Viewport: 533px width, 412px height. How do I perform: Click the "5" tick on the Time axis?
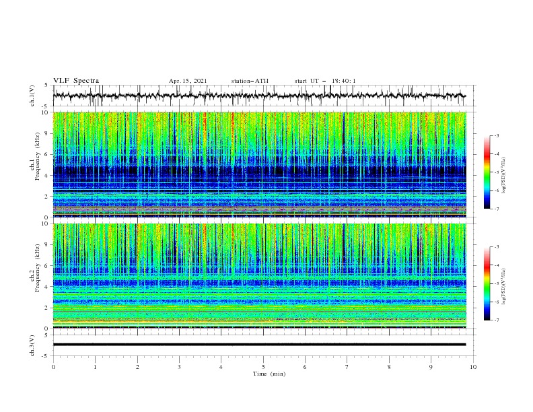263,367
